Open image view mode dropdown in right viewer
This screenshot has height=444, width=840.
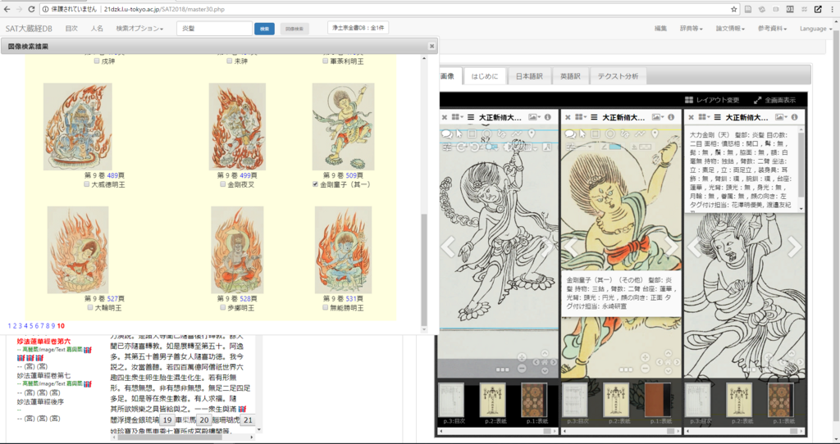tap(781, 117)
